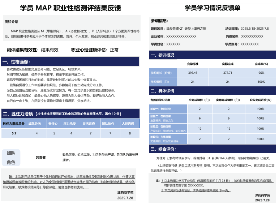Click the 学员学习情况反馈单 title
The width and height of the screenshot is (279, 206).
212,8
